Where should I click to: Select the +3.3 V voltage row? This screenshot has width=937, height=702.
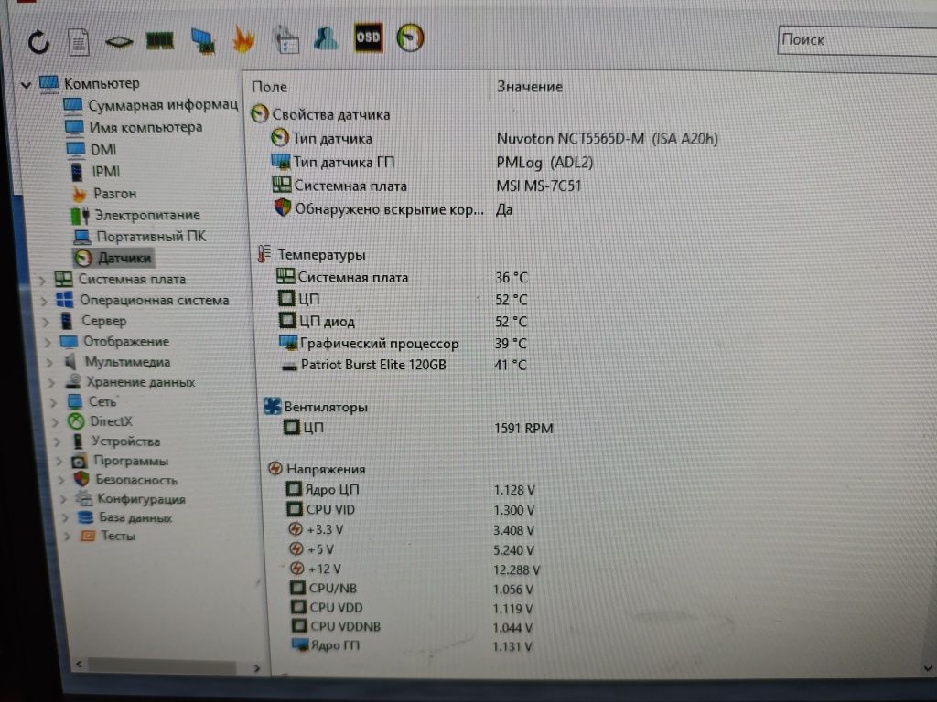coord(411,529)
